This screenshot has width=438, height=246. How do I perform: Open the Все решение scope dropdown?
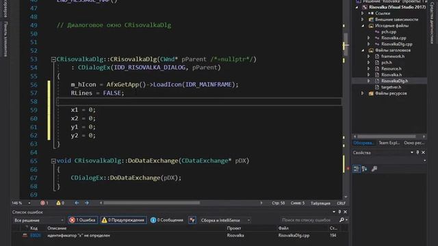point(38,220)
